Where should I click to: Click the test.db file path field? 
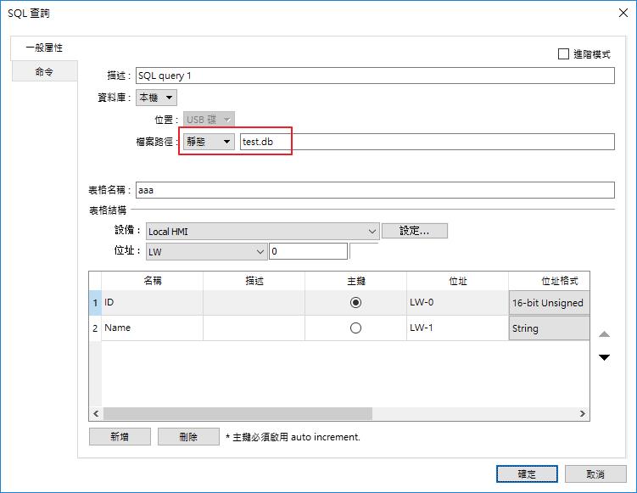click(426, 142)
